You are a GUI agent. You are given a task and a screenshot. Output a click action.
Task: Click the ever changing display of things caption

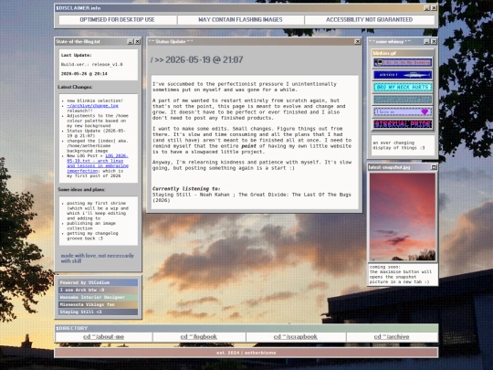pos(399,145)
